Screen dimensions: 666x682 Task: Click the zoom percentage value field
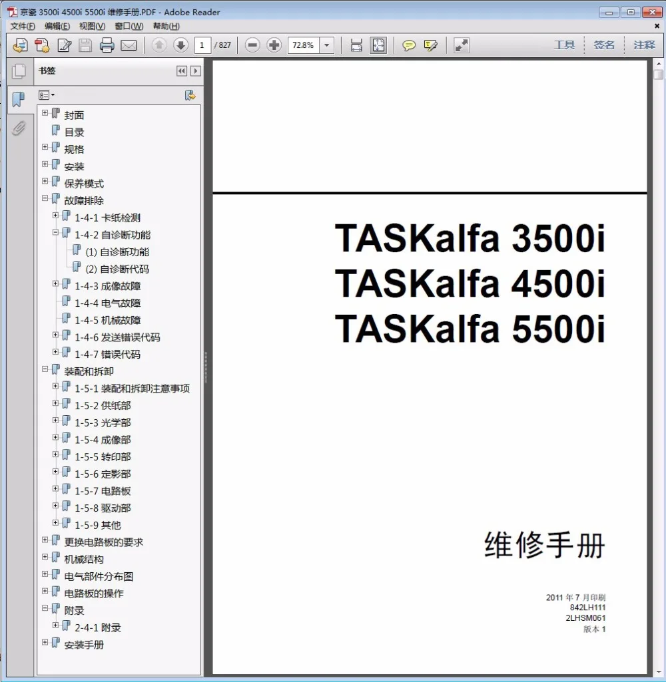[x=304, y=45]
